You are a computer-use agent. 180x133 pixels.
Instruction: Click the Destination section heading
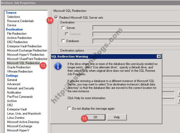[14, 29]
